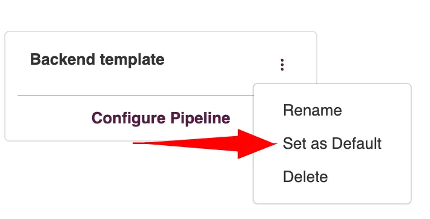Go to pipeline configuration for Backend template

(160, 118)
